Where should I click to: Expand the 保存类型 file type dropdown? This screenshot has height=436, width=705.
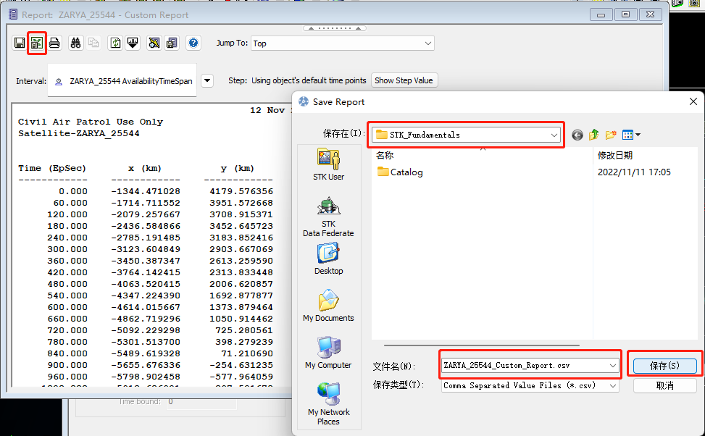pos(612,385)
